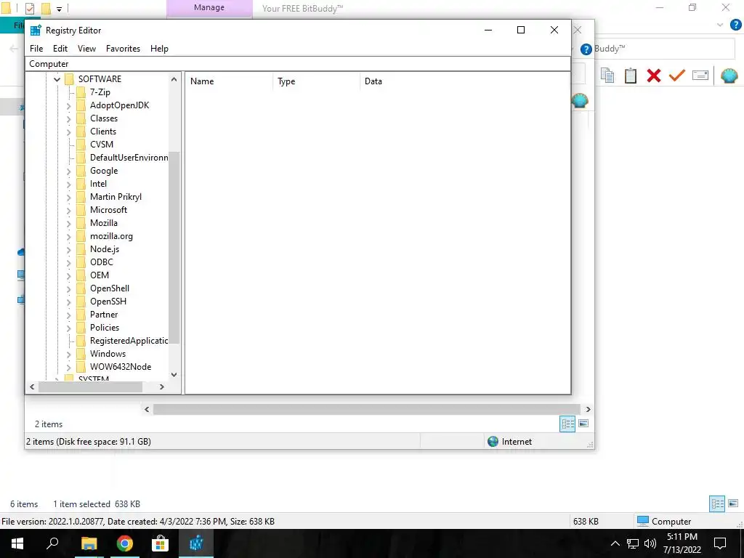
Task: Open network status tray icon
Action: (633, 543)
